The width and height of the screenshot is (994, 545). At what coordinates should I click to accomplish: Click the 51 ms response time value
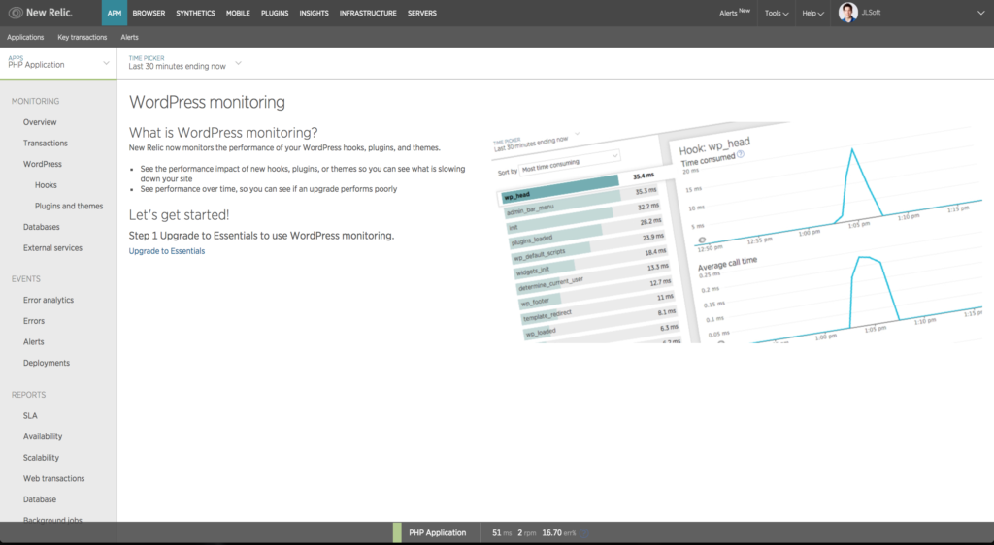(502, 533)
